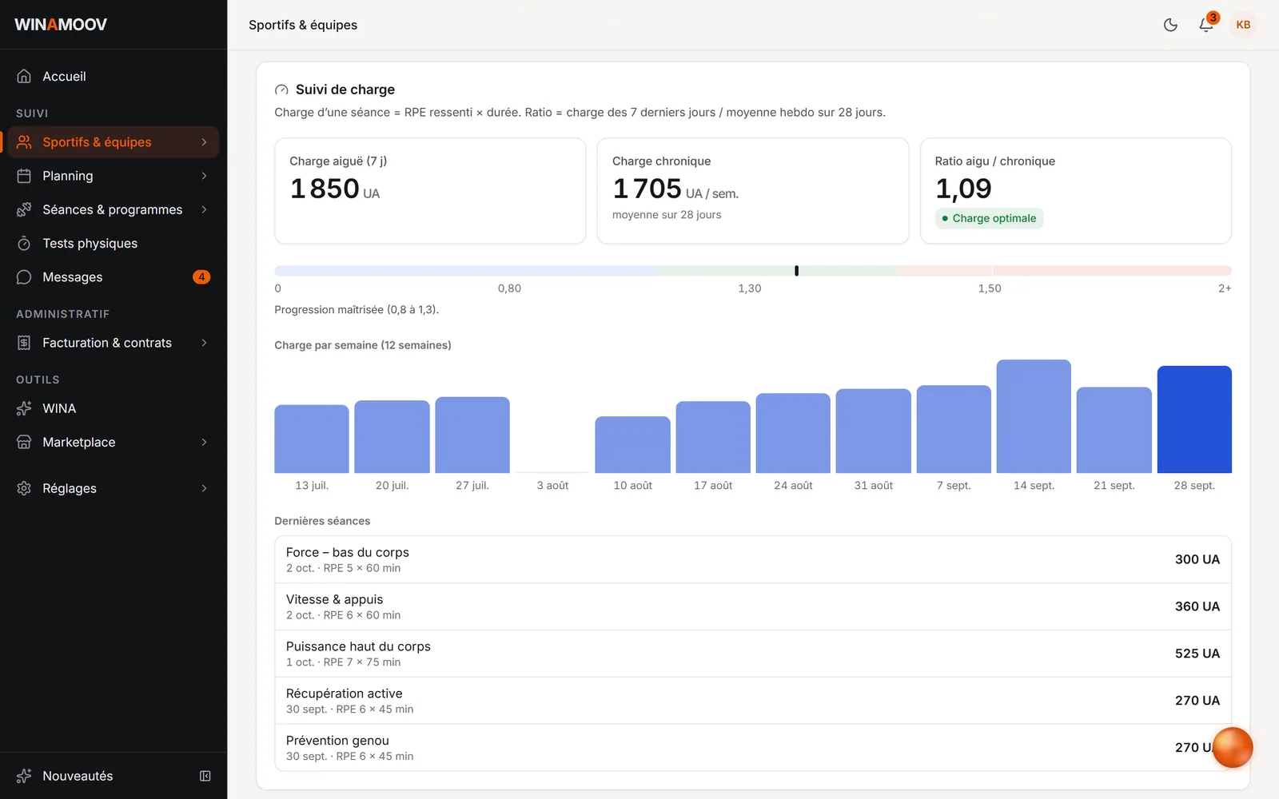Screen dimensions: 1279x799
Task: Open the Nouveautés link
Action: tap(78, 776)
